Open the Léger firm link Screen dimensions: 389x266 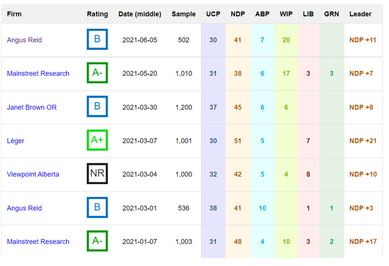click(15, 141)
